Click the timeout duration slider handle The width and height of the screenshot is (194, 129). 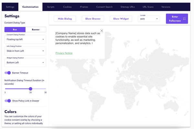(30, 89)
